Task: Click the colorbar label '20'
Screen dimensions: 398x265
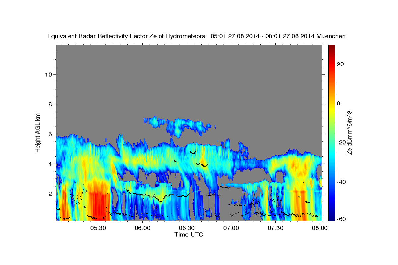Action: click(340, 64)
